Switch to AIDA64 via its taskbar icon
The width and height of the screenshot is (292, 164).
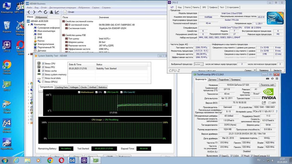pyautogui.click(x=72, y=160)
